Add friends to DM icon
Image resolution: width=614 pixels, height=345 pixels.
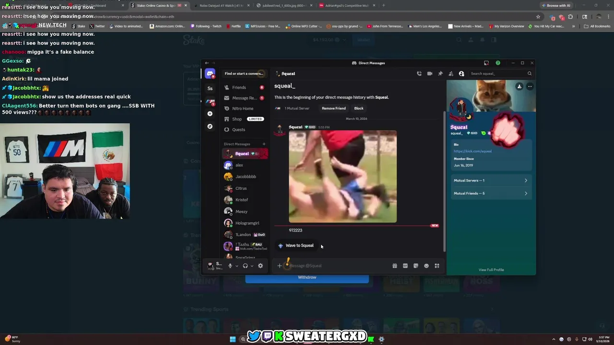451,73
